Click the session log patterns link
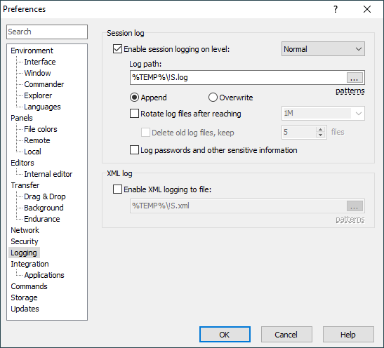Image resolution: width=384 pixels, height=348 pixels. click(350, 91)
